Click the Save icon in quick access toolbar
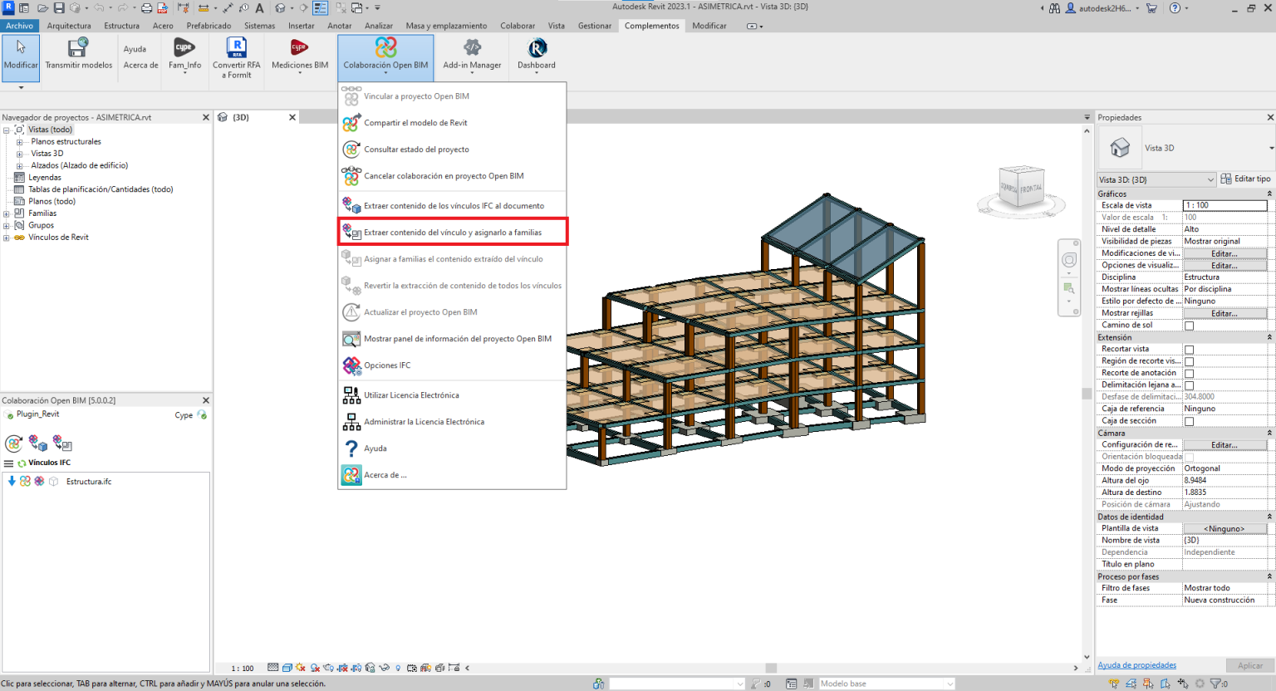This screenshot has height=691, width=1276. pos(59,7)
